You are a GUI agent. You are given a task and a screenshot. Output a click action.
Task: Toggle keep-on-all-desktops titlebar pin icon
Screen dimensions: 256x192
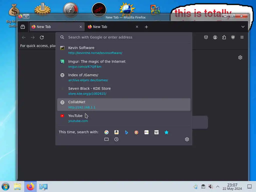tap(26, 16)
